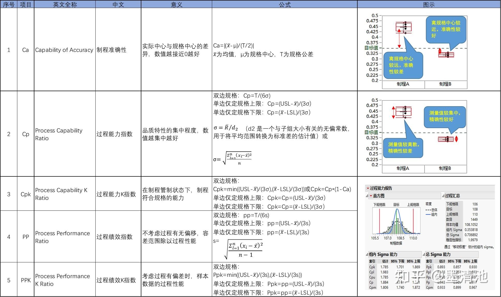Collapse the 组内 Sigma 能力 section
Viewport: 501px width, 297px height.
(x=367, y=255)
